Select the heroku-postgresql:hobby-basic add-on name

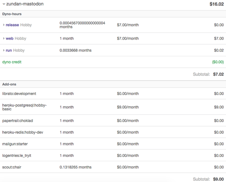point(24,107)
